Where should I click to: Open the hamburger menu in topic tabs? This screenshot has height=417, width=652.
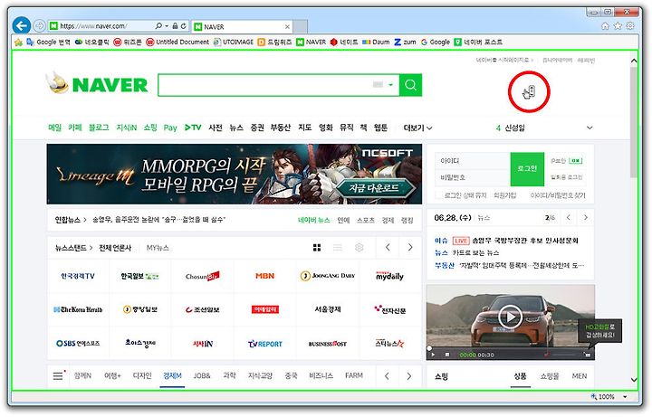click(58, 376)
